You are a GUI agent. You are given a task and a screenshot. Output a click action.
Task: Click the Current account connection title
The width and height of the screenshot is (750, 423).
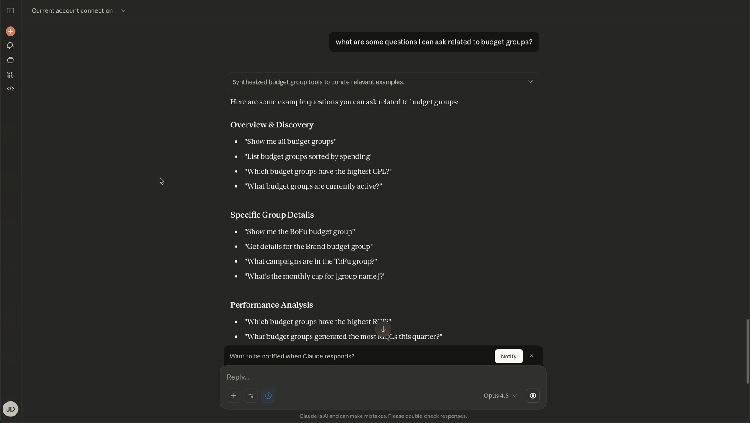(72, 10)
